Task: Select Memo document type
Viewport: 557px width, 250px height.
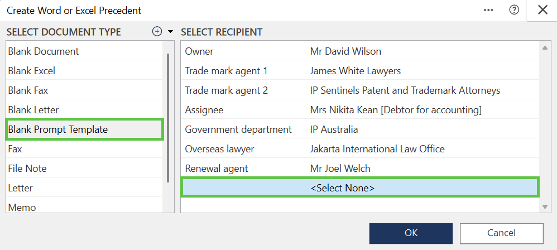Action: tap(22, 207)
